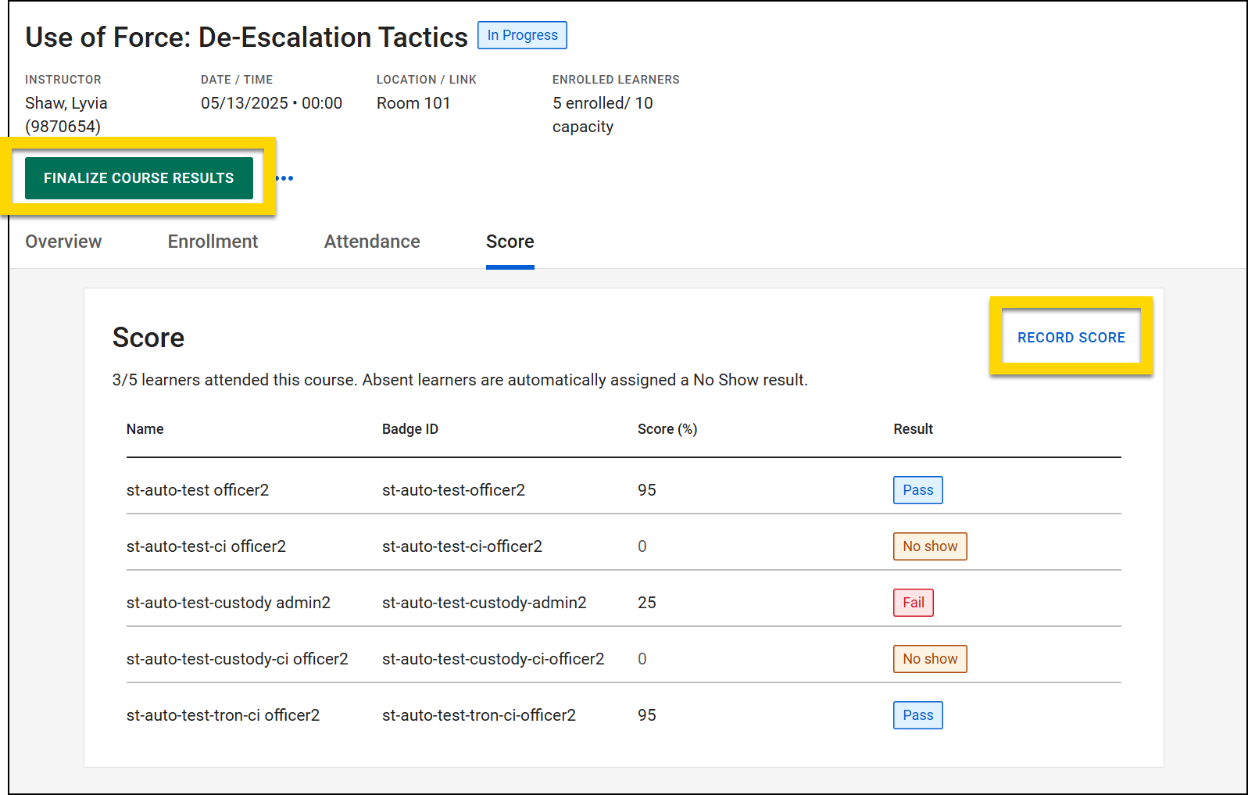The image size is (1248, 795).
Task: Click the Score (%) column header
Action: (x=667, y=429)
